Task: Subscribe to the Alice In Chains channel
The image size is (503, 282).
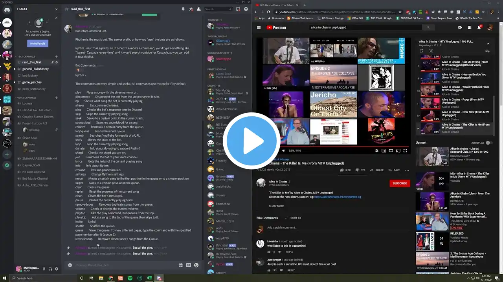Action: (x=400, y=183)
